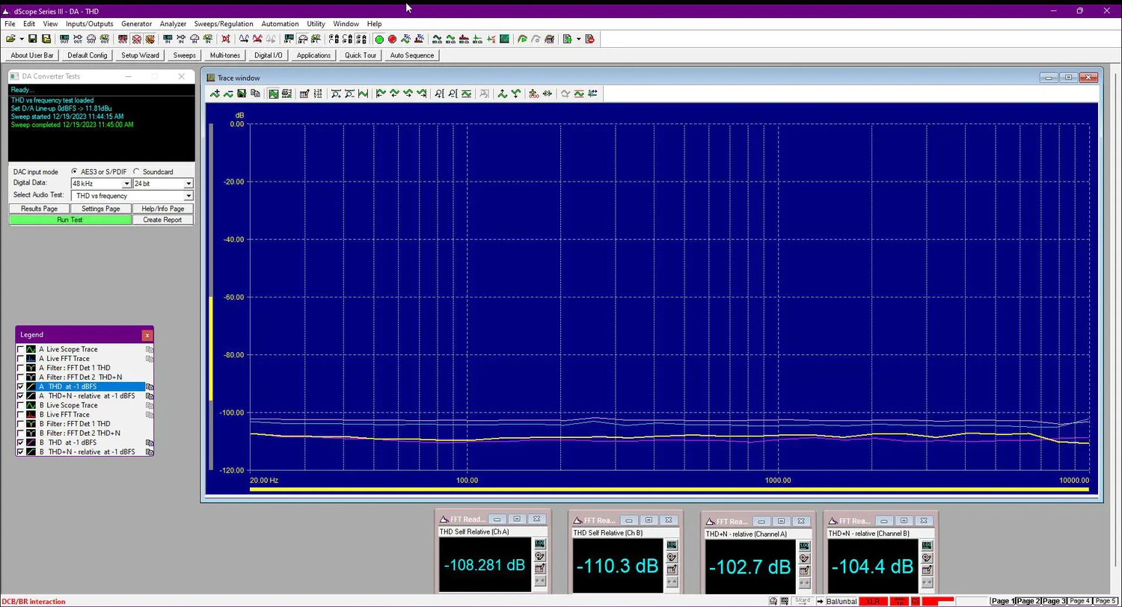The image size is (1122, 607).
Task: Click the yellow B THD+N trace color swatch
Action: (x=31, y=452)
